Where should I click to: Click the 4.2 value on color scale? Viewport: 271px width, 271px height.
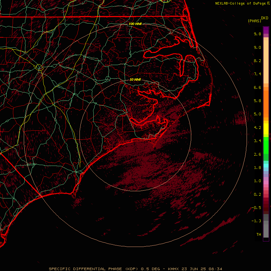257,128
